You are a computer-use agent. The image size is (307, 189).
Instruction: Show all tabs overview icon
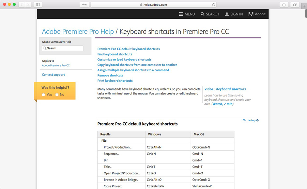tap(295, 4)
